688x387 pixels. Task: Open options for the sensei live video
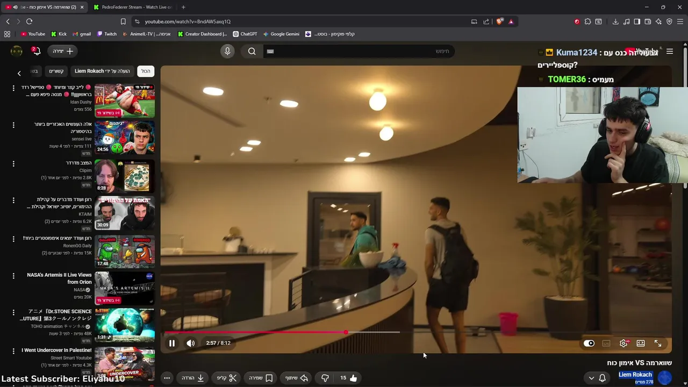(x=13, y=125)
